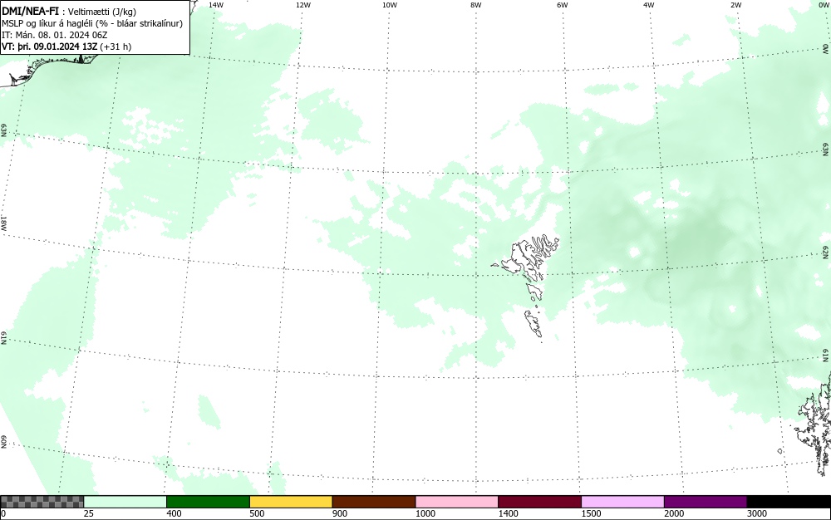Click the legend value 900
This screenshot has width=831, height=520.
click(340, 513)
